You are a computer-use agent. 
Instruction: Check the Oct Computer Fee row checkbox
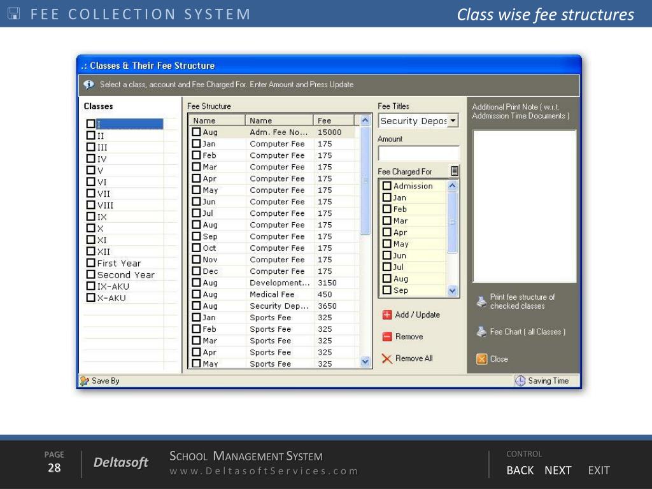coord(196,248)
